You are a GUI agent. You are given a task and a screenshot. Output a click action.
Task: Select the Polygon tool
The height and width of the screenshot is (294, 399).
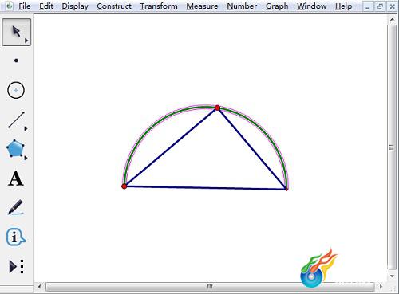coord(15,148)
